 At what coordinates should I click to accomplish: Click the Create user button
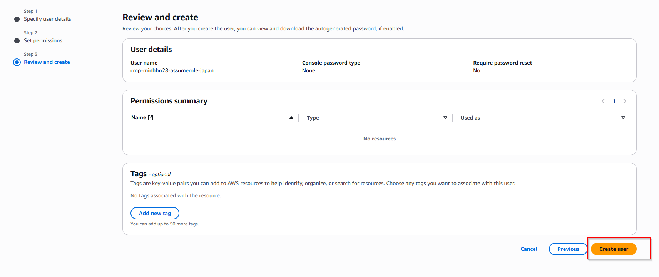(x=613, y=249)
